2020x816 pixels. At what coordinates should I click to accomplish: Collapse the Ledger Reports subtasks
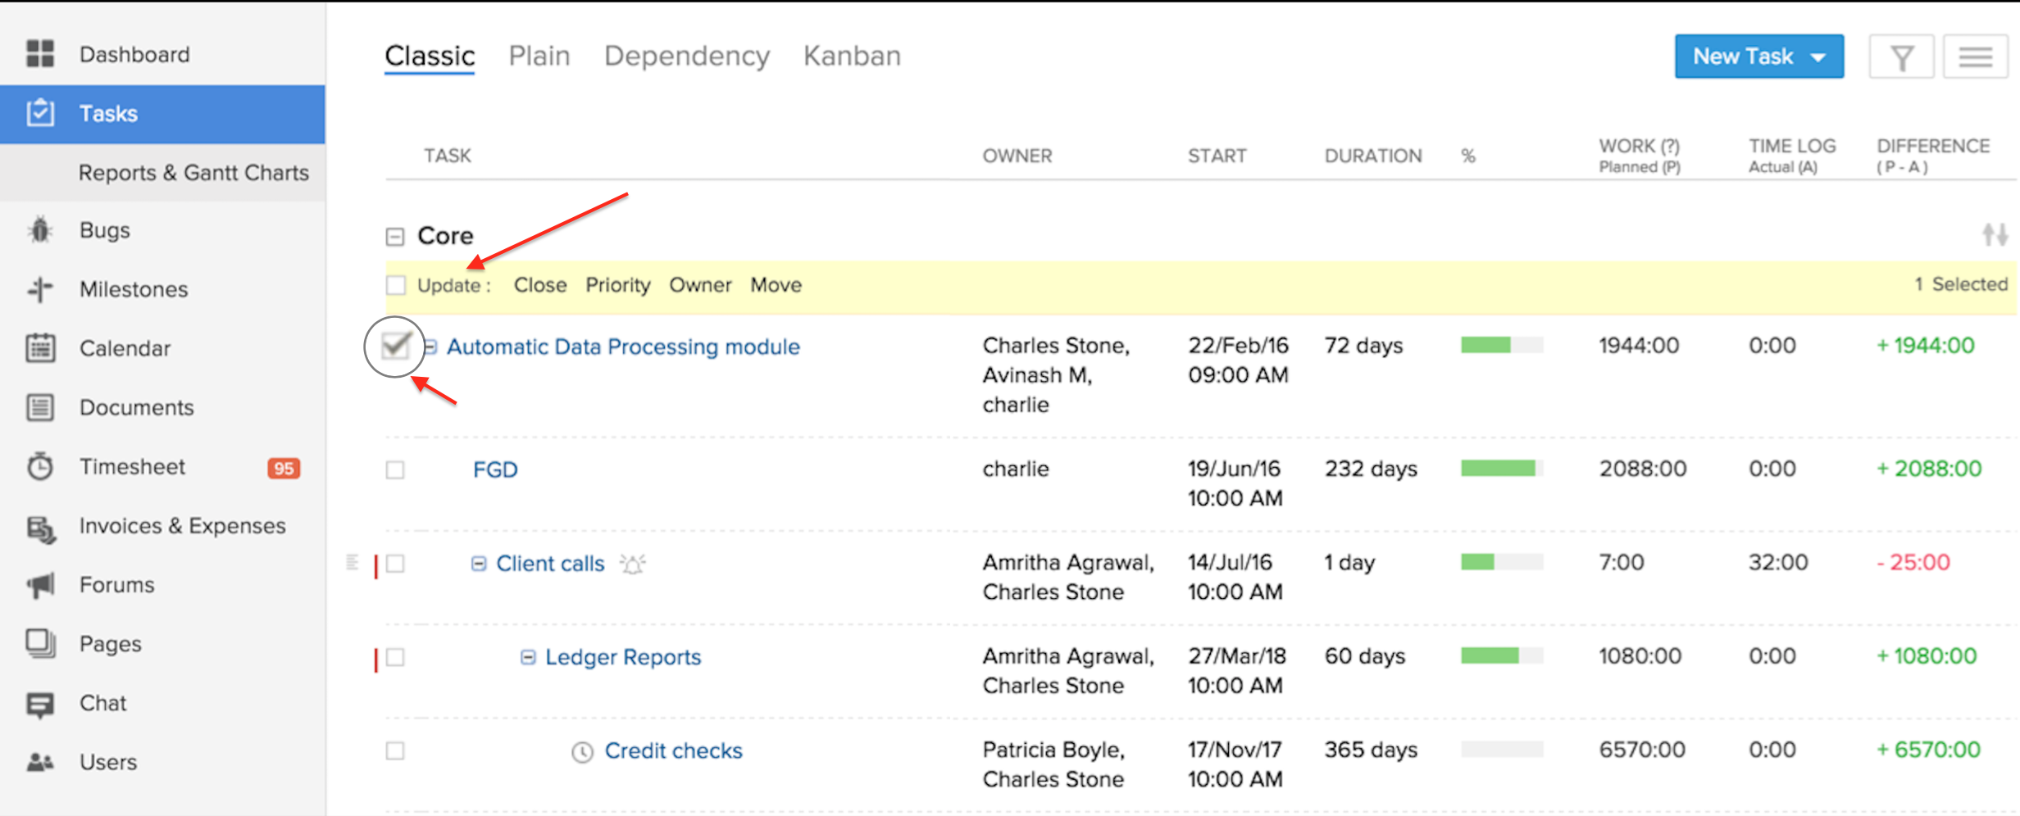(528, 657)
